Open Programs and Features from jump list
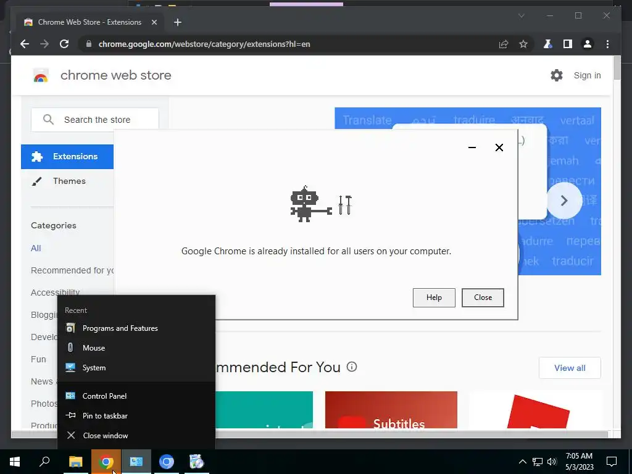 (136, 328)
